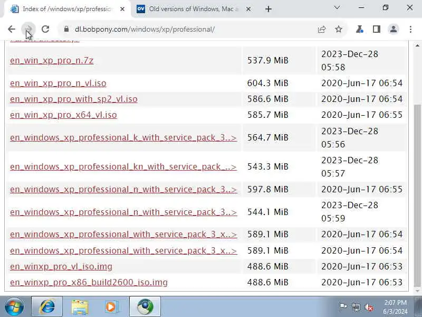This screenshot has width=422, height=317.
Task: Open the network tray icon
Action: coord(356,307)
